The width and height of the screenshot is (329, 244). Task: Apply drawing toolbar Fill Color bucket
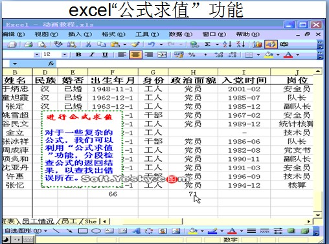193,231
